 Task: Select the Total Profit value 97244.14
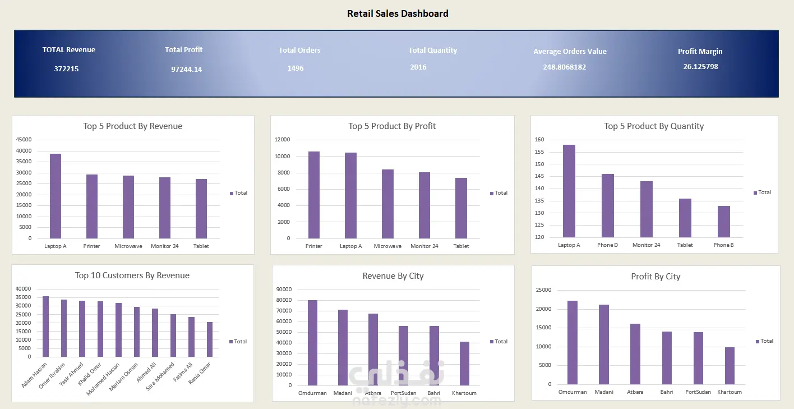point(187,70)
